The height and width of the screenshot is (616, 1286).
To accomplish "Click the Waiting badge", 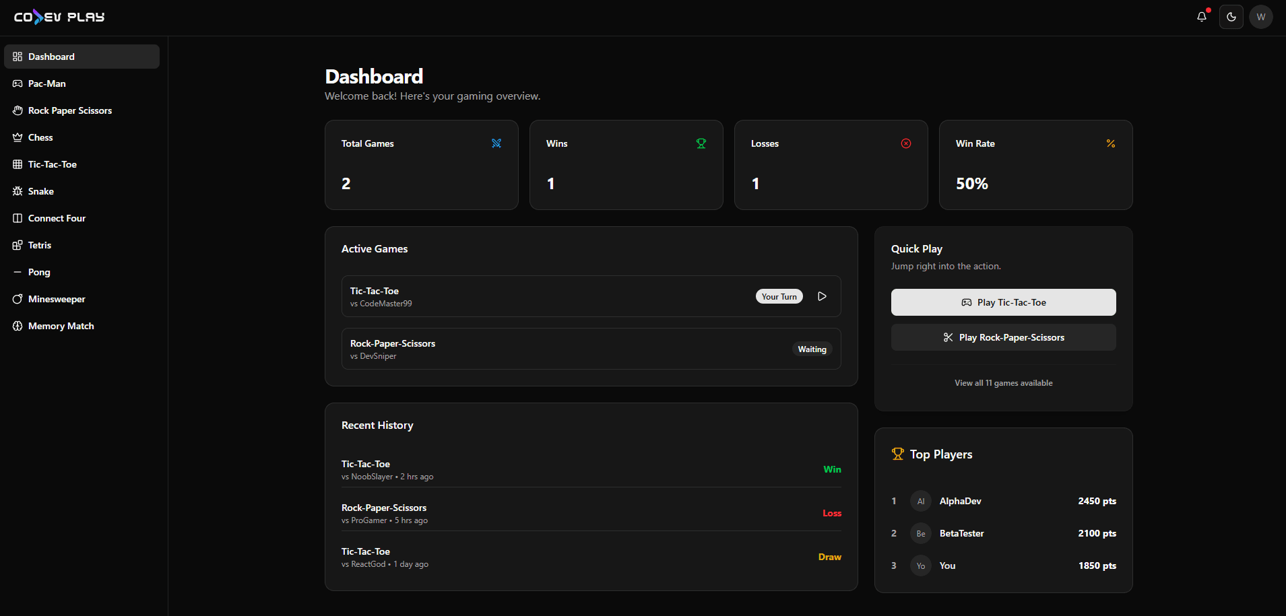I will [x=812, y=349].
